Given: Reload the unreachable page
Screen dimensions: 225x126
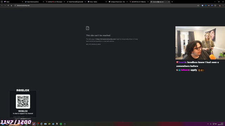Looking at the screenshot, I should [x=8, y=6].
